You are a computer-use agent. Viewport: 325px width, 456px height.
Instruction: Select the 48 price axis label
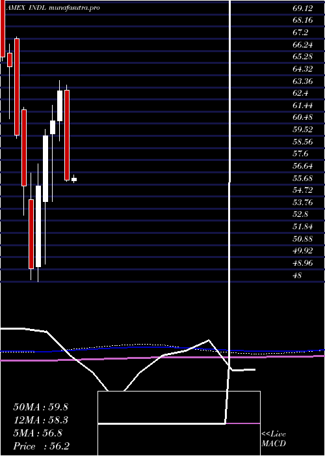(x=297, y=275)
